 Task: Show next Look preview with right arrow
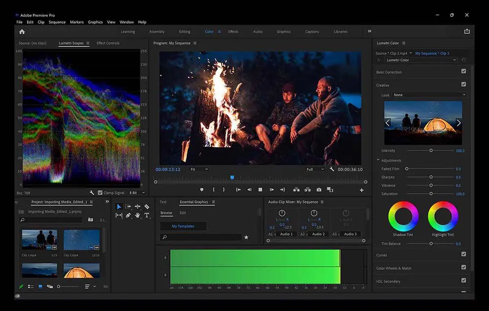[459, 123]
